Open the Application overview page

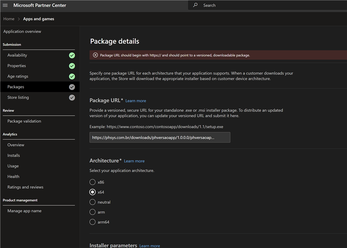click(22, 31)
